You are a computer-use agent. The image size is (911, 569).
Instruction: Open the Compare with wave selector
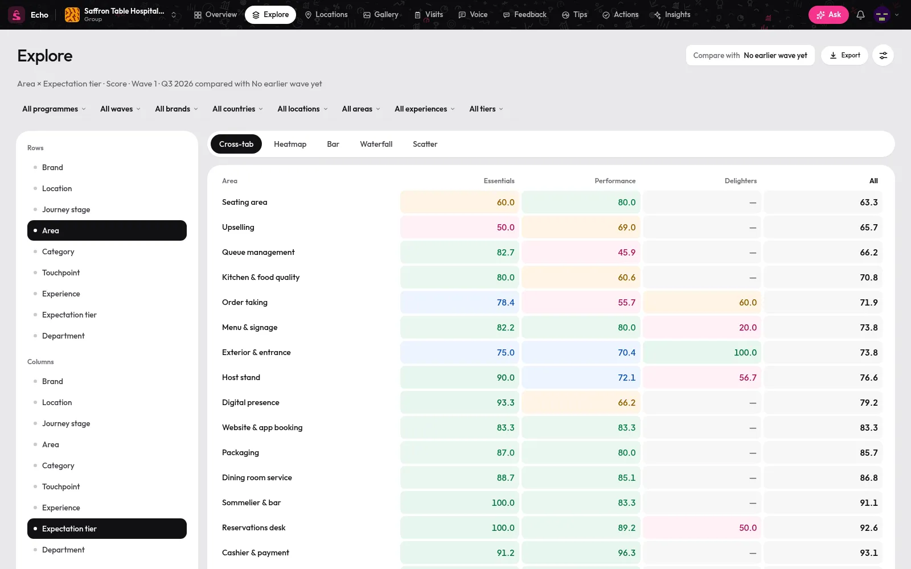(x=750, y=55)
